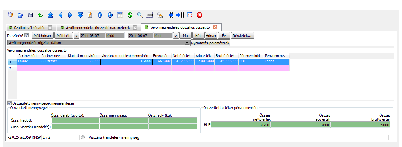Uncheck Összesített mennyiségek megjelenítése checkbox
The image size is (402, 147).
coord(9,103)
